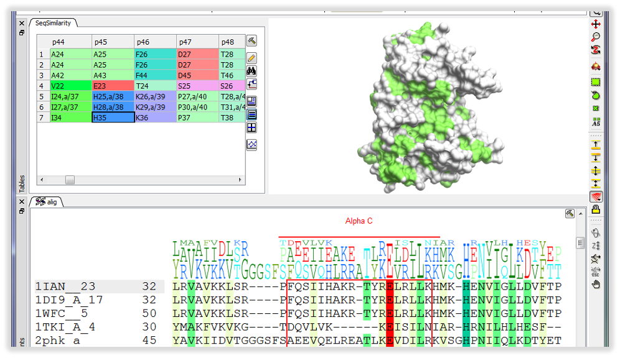Click the Z up-down arrow icon
This screenshot has height=358, width=620.
pyautogui.click(x=596, y=246)
